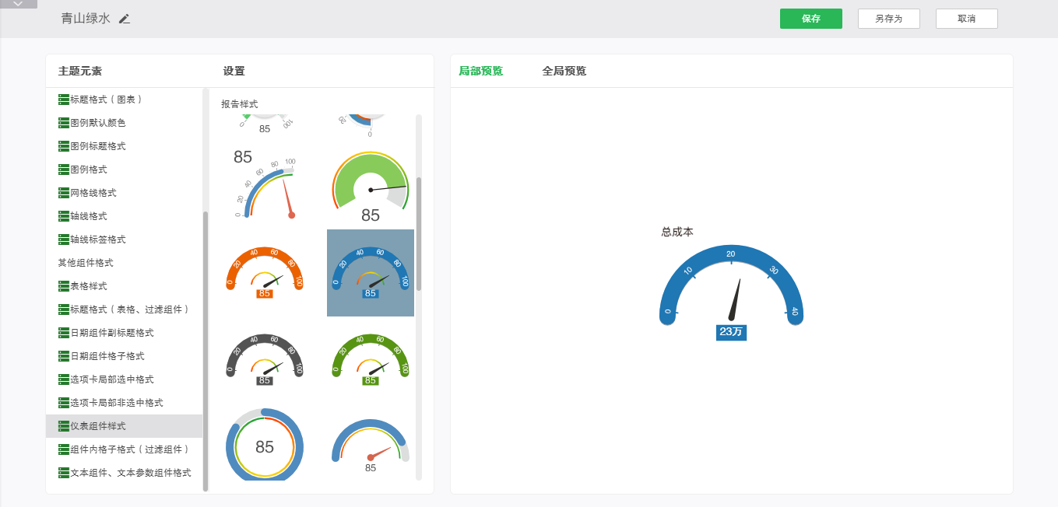Click the icon beside 图例默认颜色
Image resolution: width=1058 pixels, height=507 pixels.
(x=64, y=123)
